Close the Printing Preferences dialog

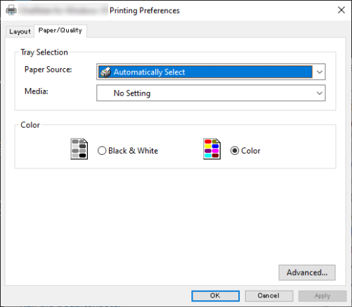coord(341,10)
